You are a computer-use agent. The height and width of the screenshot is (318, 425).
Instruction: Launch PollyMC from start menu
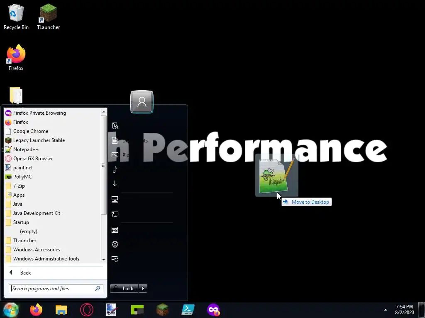pyautogui.click(x=53, y=177)
